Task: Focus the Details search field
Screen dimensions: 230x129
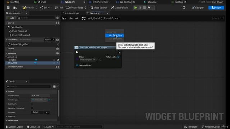Action: [28, 87]
